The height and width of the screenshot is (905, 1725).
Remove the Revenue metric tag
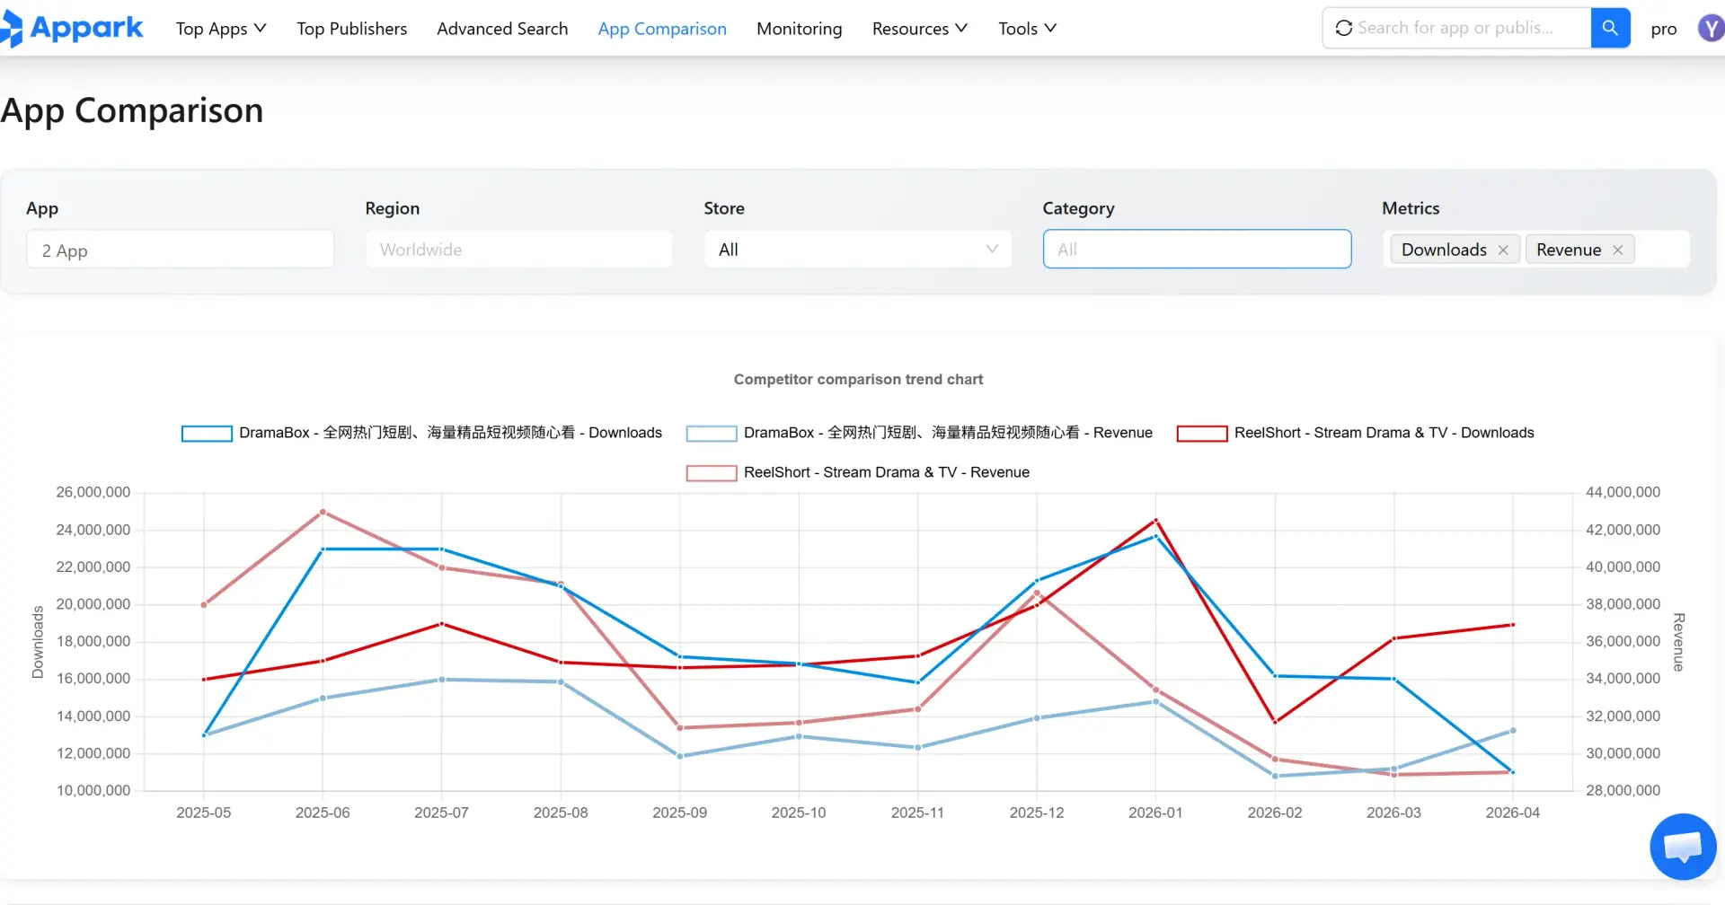(x=1617, y=250)
